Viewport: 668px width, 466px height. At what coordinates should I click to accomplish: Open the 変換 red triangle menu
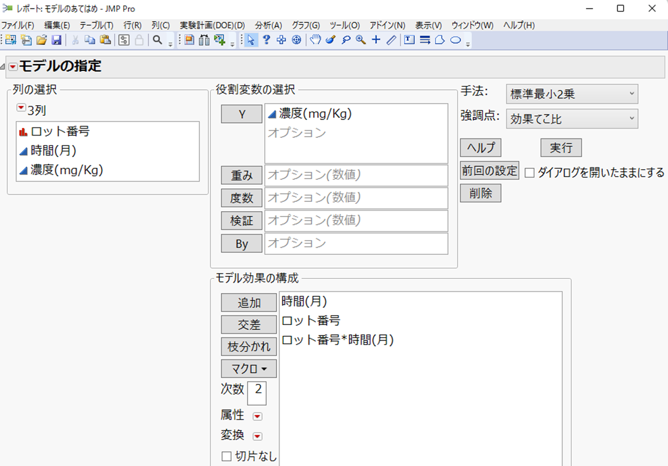[x=257, y=436]
